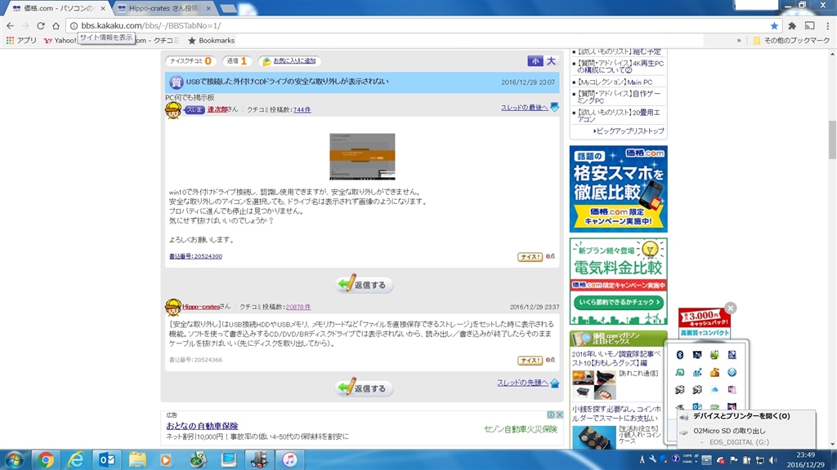Open その他のブックマーク folder

pyautogui.click(x=791, y=41)
